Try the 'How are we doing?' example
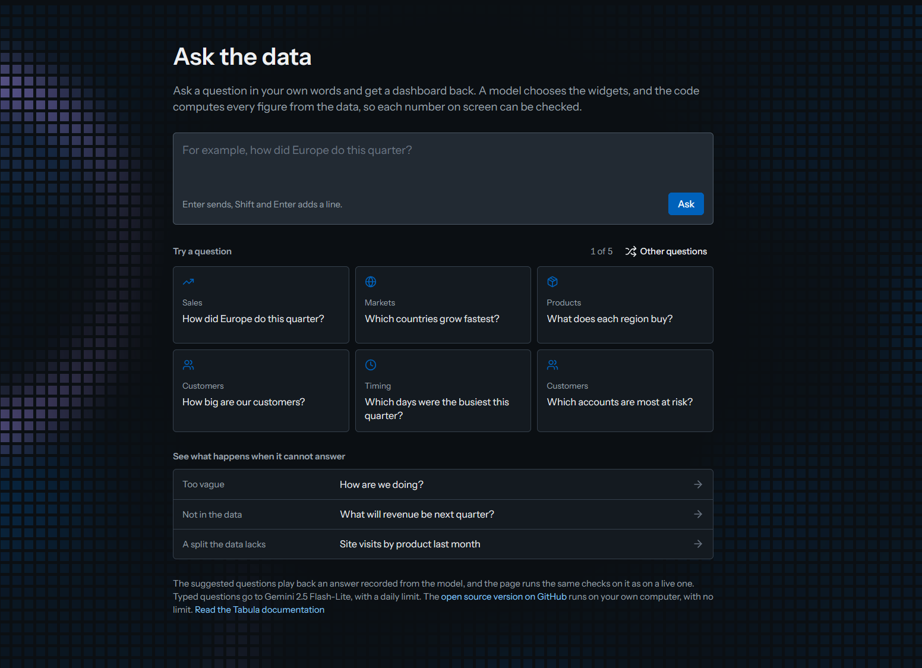 click(x=443, y=484)
